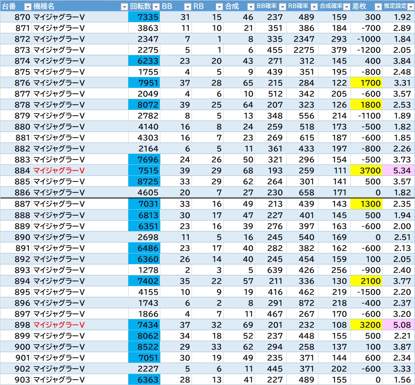The image size is (415, 385).
Task: Select the yellow 3700 差枚 cell
Action: point(366,171)
